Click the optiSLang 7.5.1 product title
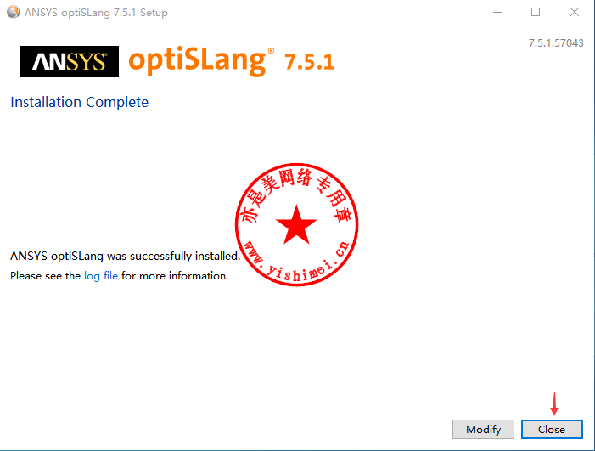This screenshot has width=595, height=451. (x=232, y=61)
